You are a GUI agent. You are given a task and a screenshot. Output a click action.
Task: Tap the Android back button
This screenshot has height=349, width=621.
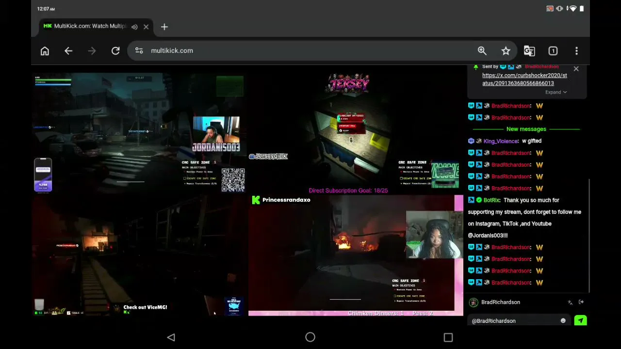pos(171,337)
